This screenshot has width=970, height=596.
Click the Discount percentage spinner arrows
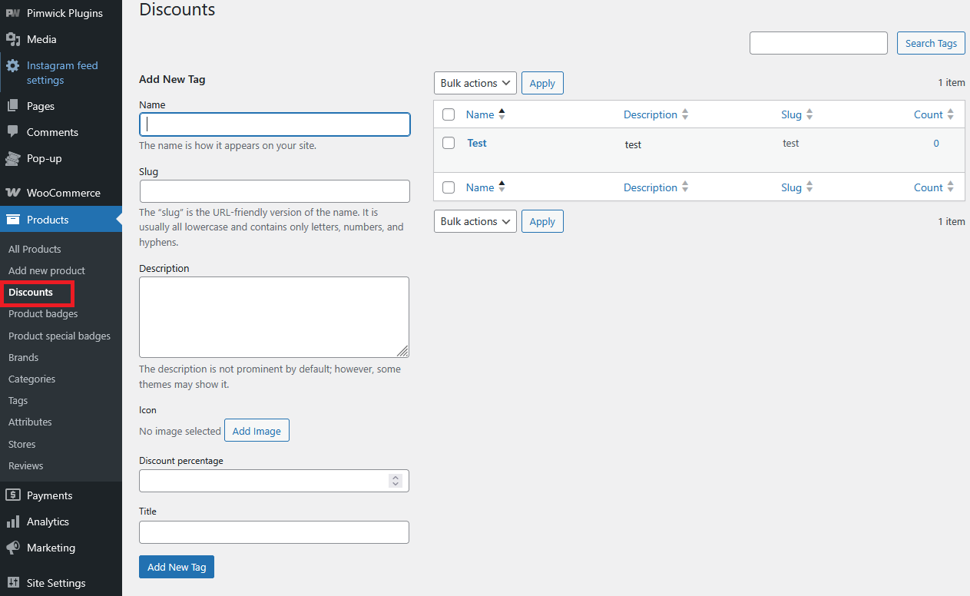(x=396, y=481)
